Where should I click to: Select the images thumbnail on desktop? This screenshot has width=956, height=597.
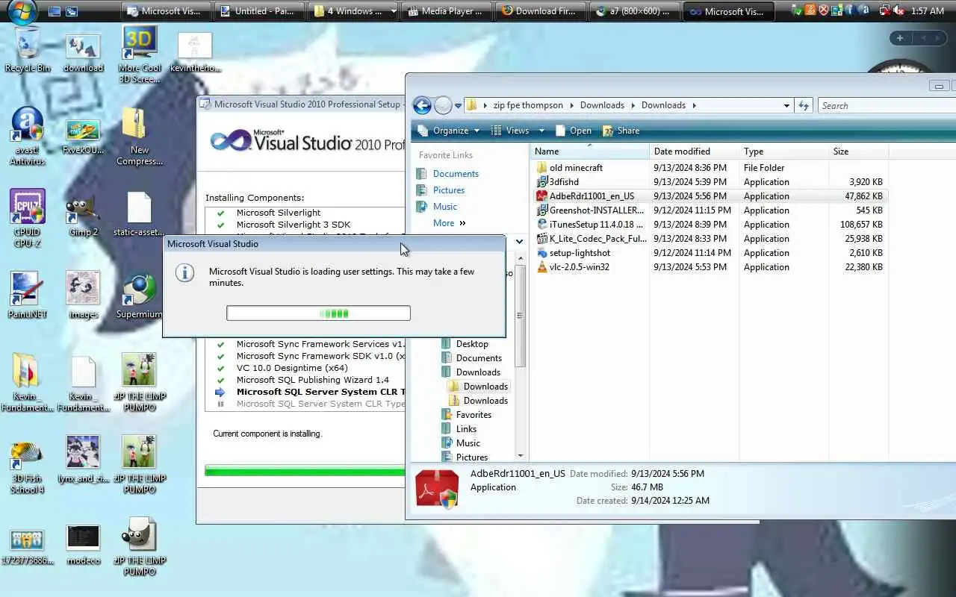click(83, 296)
